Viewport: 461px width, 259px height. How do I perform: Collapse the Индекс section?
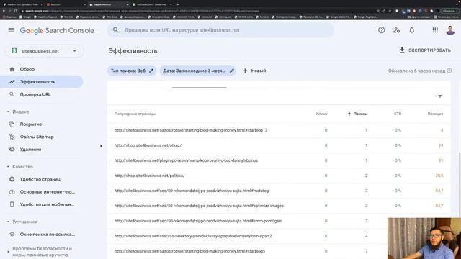coord(8,112)
